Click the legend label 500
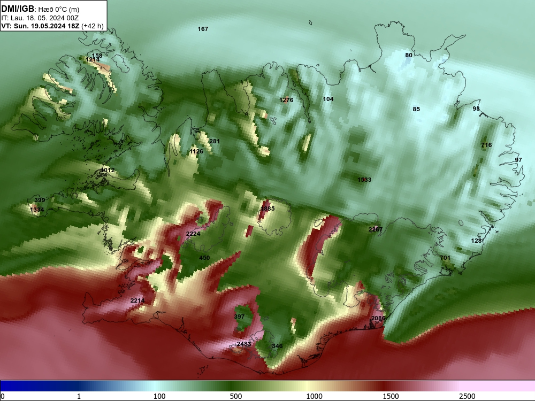Viewport: 535px width, 401px height. 236,396
